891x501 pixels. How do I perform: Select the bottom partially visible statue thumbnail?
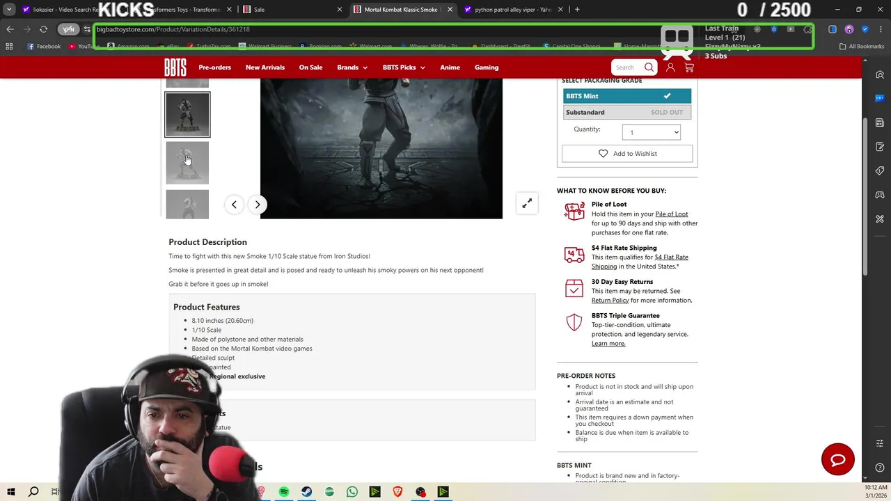187,205
